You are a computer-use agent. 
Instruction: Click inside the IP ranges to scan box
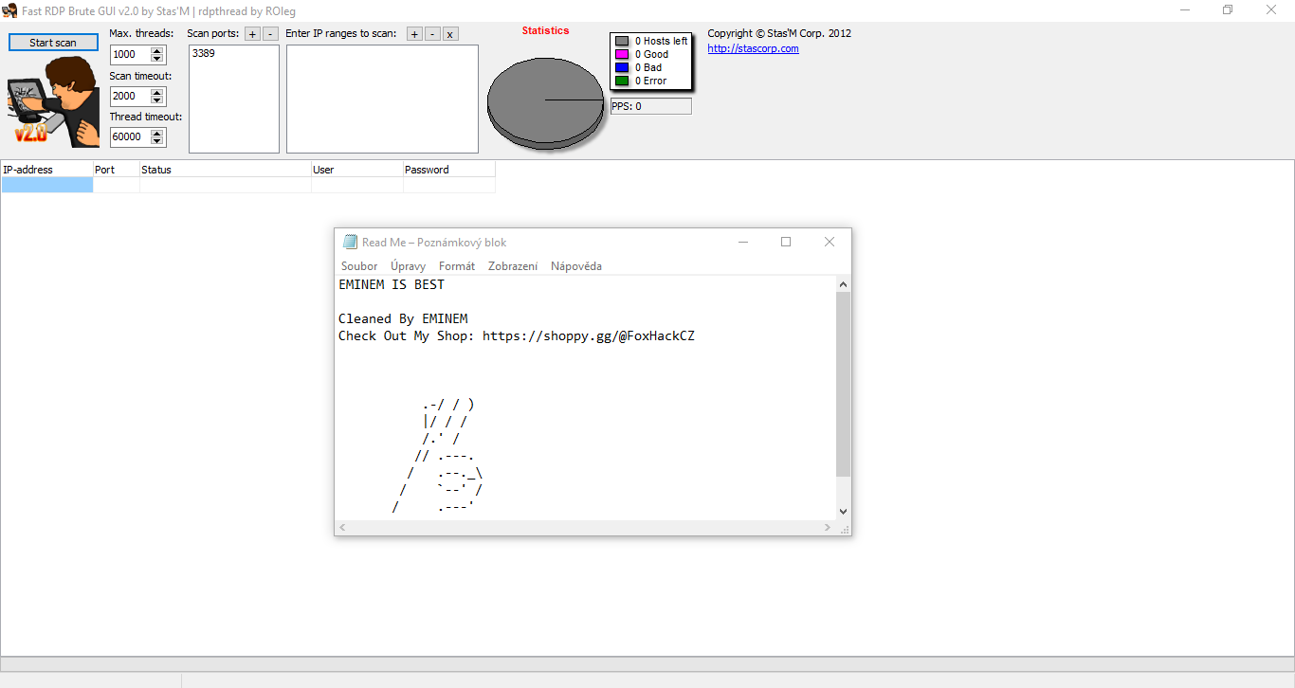click(x=382, y=99)
